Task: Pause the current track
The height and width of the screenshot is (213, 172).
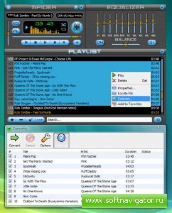Action: click(x=55, y=42)
